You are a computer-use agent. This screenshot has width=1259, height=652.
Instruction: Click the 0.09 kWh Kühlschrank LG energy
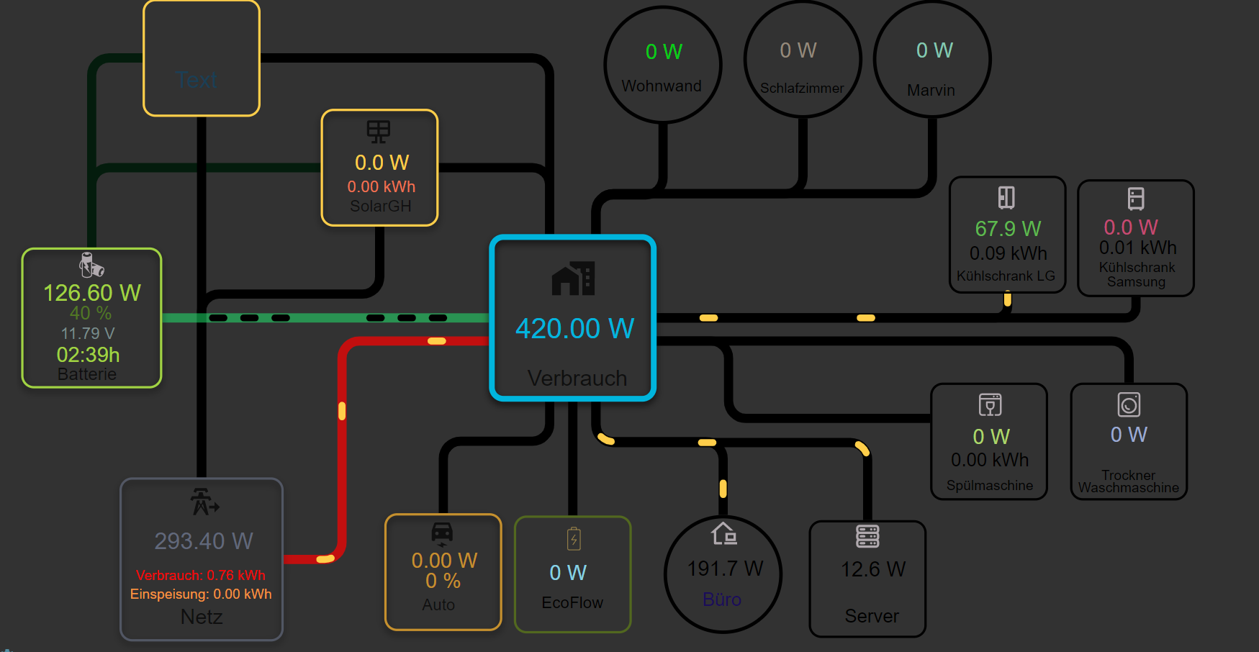click(x=1008, y=253)
